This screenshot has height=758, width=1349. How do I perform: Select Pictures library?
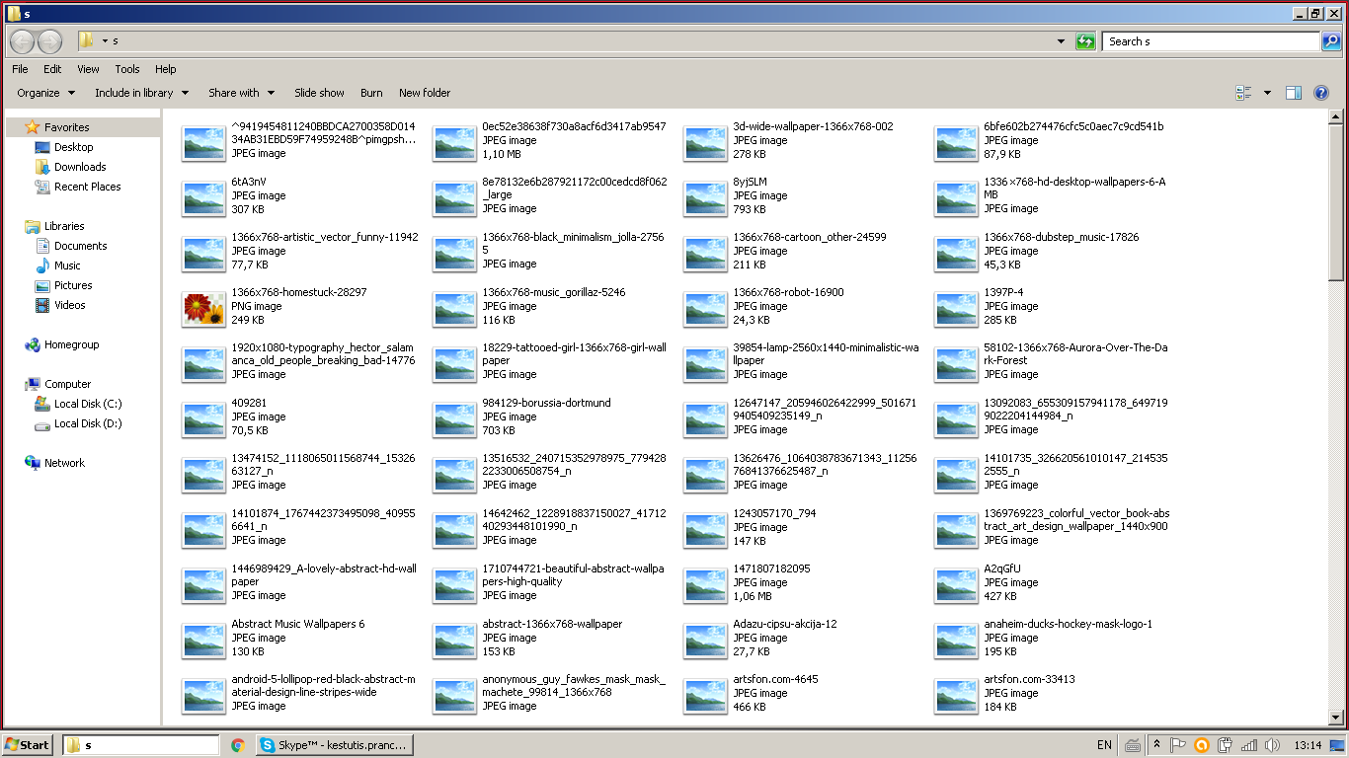pyautogui.click(x=73, y=285)
